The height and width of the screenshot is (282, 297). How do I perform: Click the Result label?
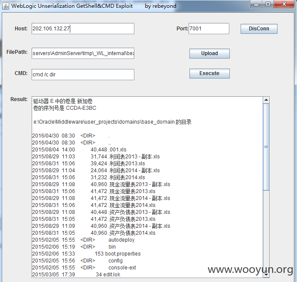19,99
